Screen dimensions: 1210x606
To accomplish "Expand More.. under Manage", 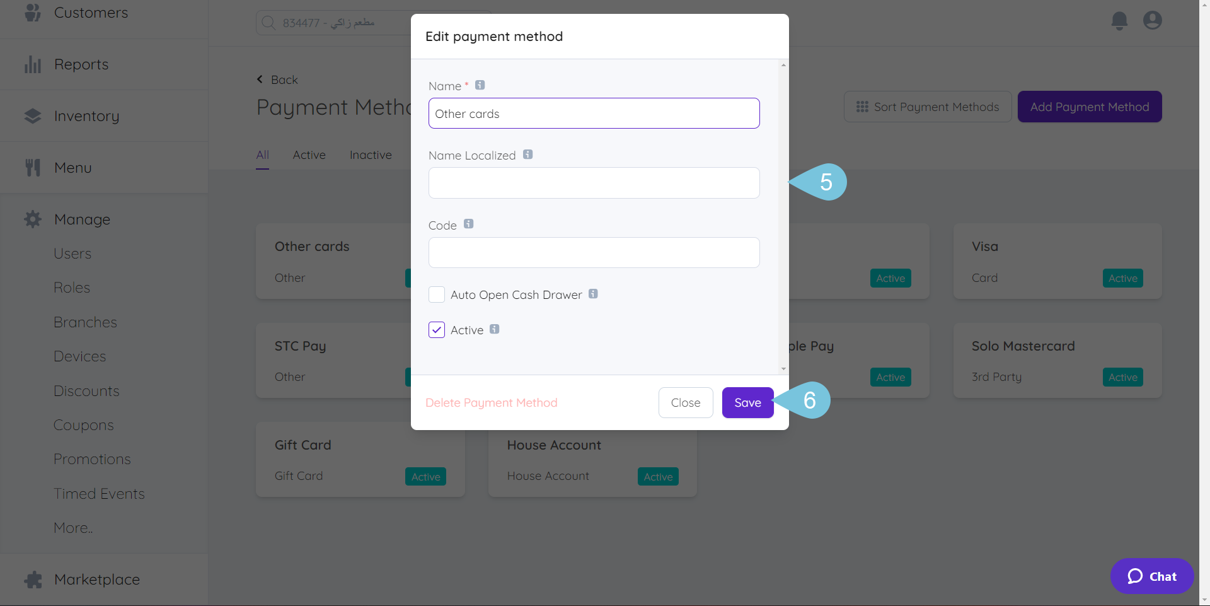I will click(x=72, y=528).
